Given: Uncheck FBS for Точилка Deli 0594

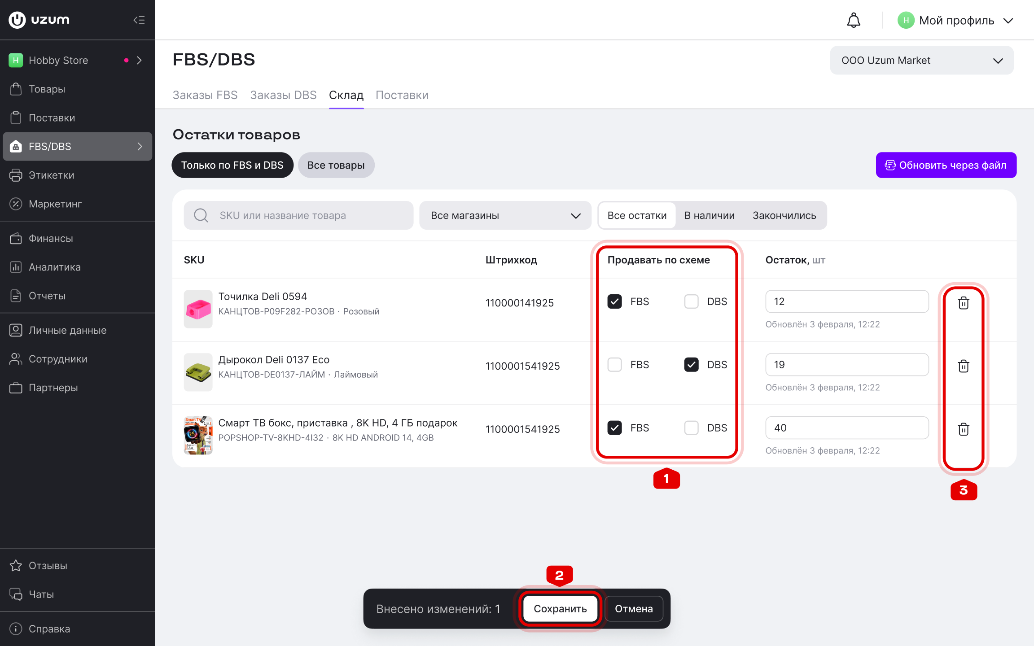Looking at the screenshot, I should pyautogui.click(x=614, y=301).
